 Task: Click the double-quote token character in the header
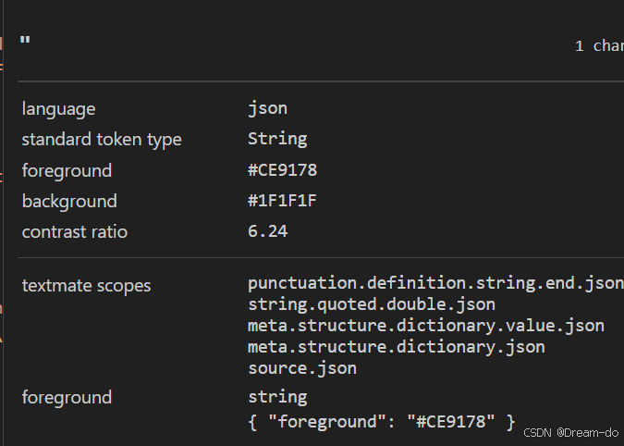[x=25, y=42]
